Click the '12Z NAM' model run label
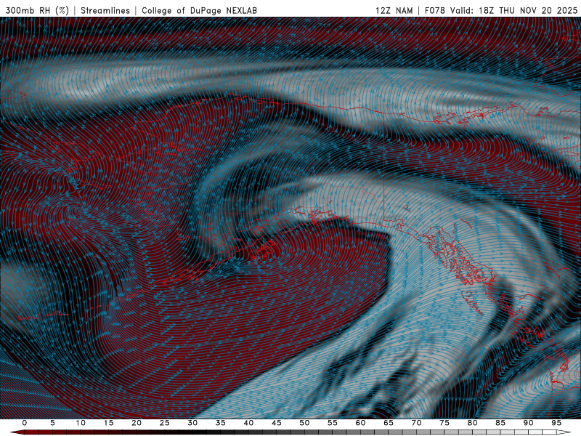The image size is (581, 436). [394, 10]
